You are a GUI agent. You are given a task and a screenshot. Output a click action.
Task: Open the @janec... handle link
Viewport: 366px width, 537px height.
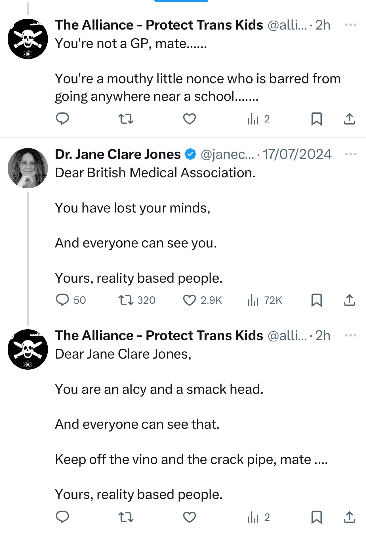coord(227,154)
